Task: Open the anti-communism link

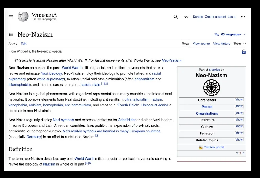Action: (78, 105)
